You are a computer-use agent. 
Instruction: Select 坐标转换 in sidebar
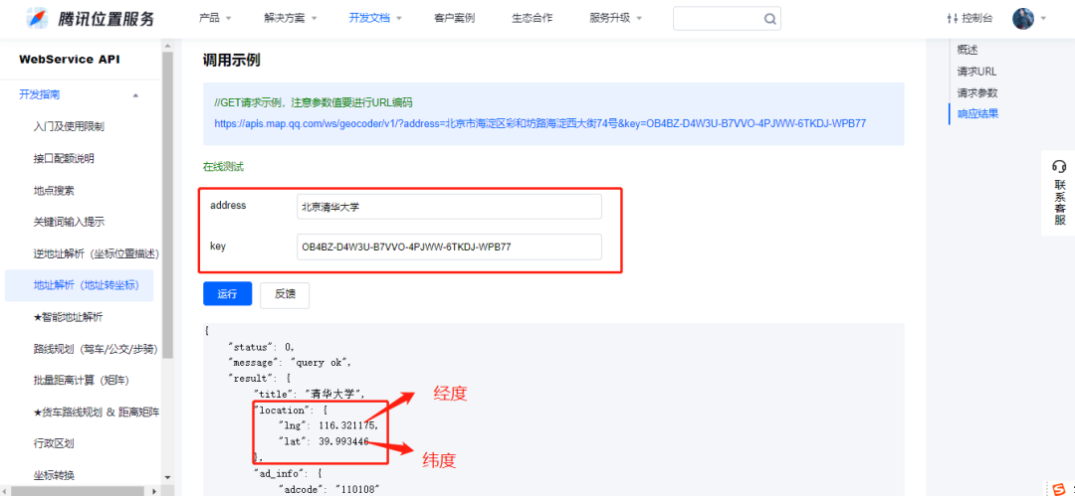click(54, 475)
